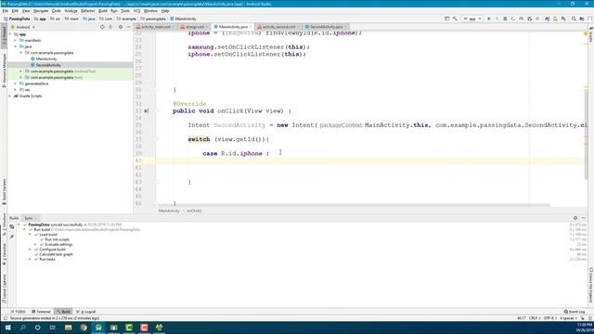Screen dimensions: 594x334
Task: Click the Android Studio taskbar icon
Action: click(98, 328)
